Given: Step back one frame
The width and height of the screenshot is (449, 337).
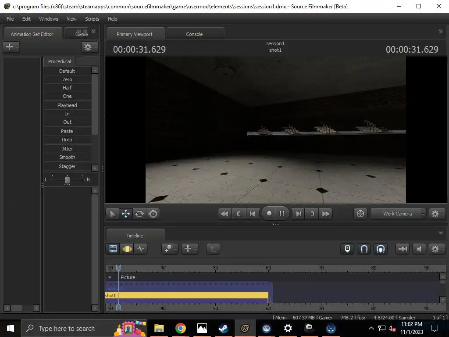Looking at the screenshot, I should (252, 214).
